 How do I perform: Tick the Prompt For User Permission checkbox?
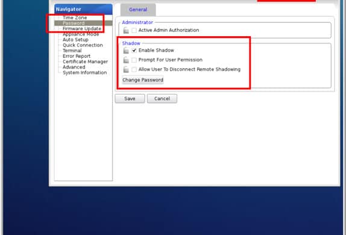pyautogui.click(x=134, y=60)
